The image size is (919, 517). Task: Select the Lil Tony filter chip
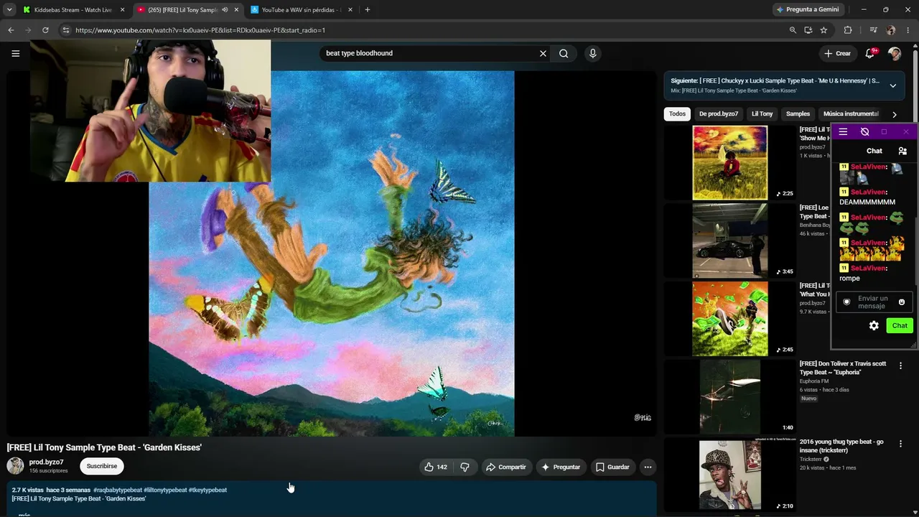pos(762,113)
